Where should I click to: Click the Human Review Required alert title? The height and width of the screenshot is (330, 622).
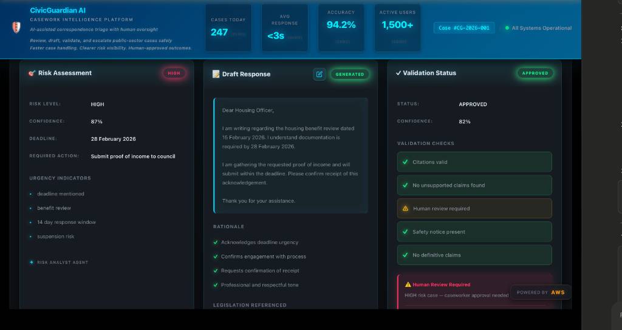tap(441, 285)
